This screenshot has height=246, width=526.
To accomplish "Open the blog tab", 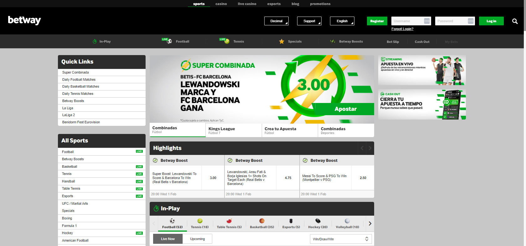I will tap(295, 4).
